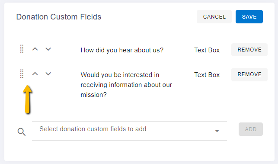278x164 pixels.
Task: Move 'How did you hear about us?' up
Action: pyautogui.click(x=35, y=49)
